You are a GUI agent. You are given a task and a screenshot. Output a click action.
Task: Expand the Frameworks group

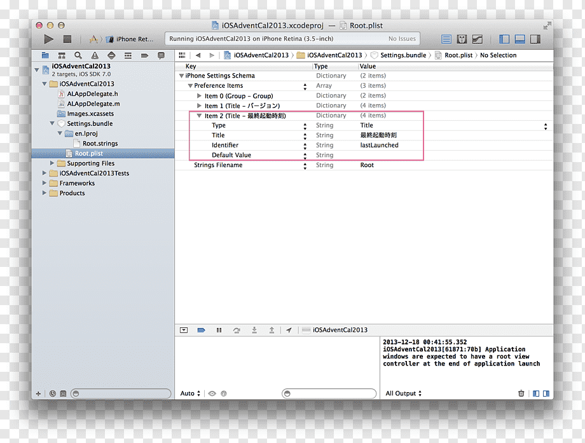45,183
